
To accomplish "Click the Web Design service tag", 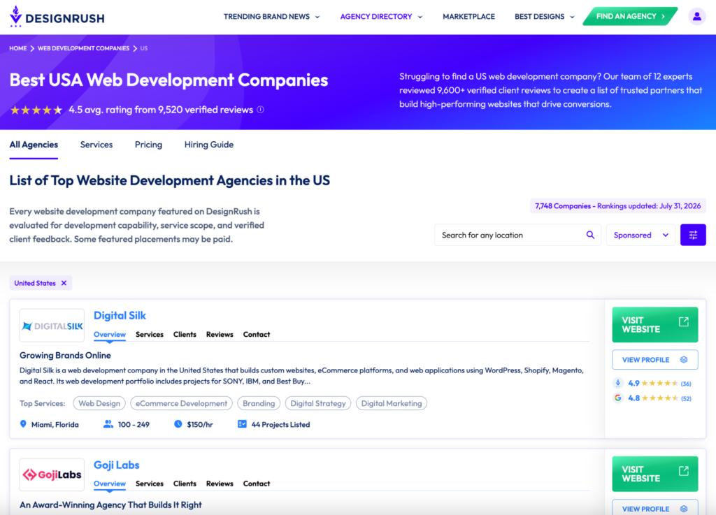I will (99, 403).
